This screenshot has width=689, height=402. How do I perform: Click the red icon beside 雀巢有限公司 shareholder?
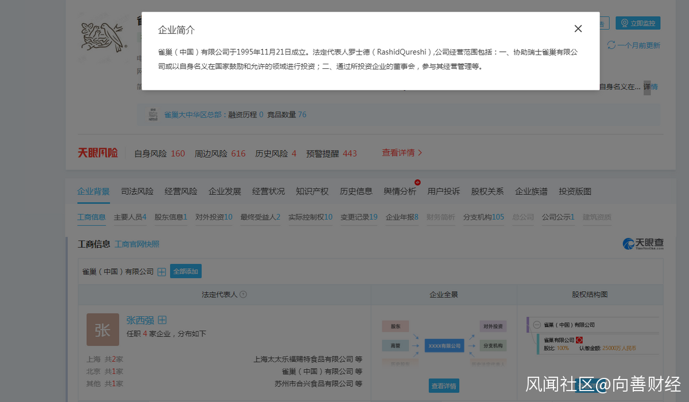coord(579,340)
